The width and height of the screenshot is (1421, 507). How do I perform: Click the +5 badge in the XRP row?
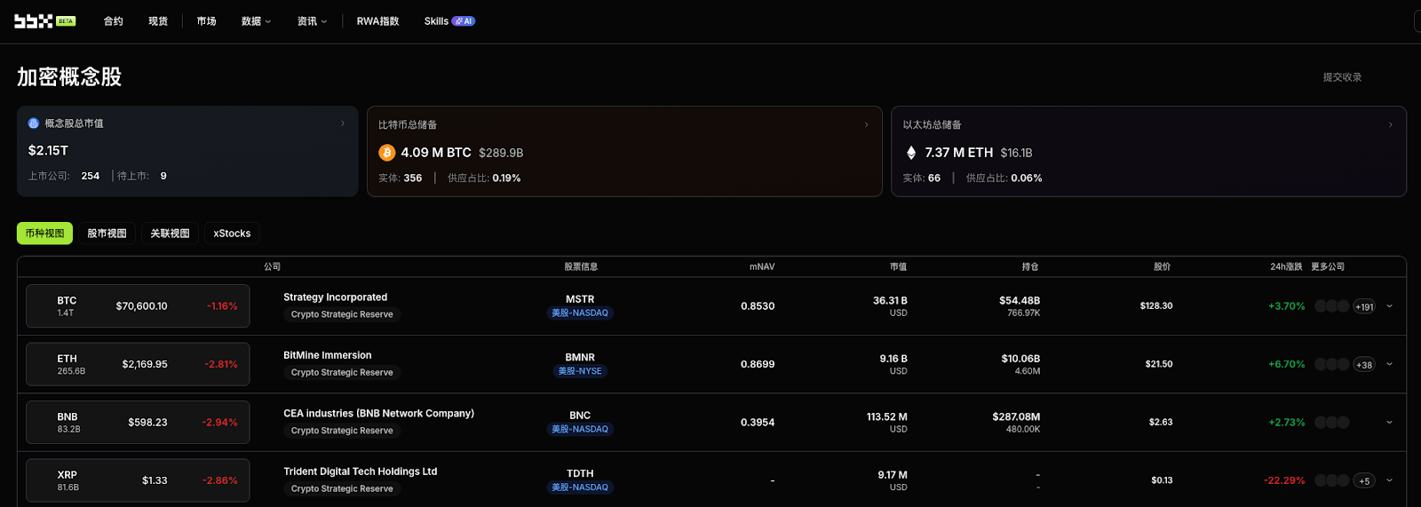click(x=1364, y=481)
